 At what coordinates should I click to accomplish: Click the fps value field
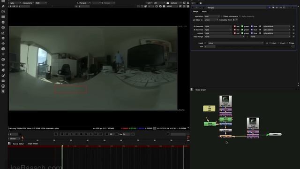(126, 134)
